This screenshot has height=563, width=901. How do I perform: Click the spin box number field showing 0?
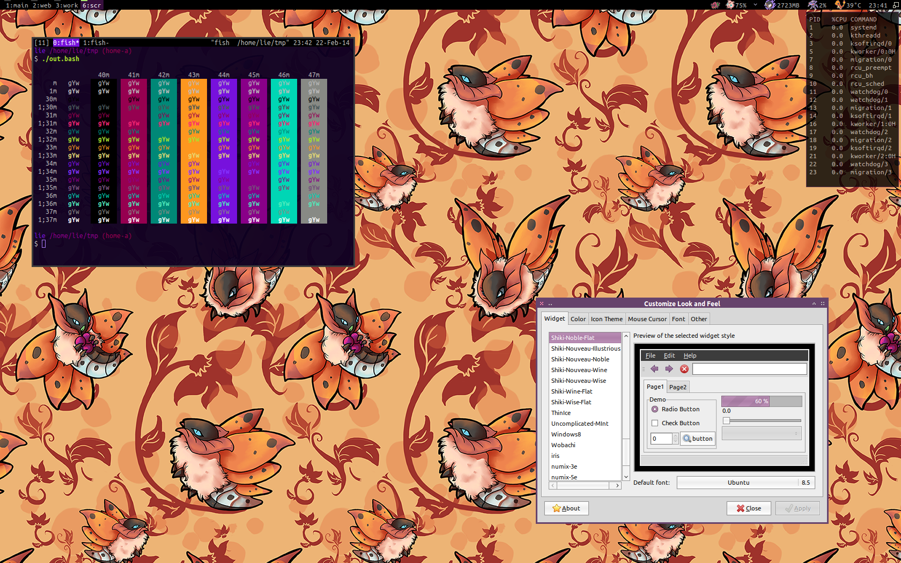661,439
